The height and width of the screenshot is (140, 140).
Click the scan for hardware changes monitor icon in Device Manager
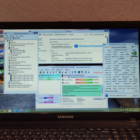pyautogui.click(x=19, y=38)
